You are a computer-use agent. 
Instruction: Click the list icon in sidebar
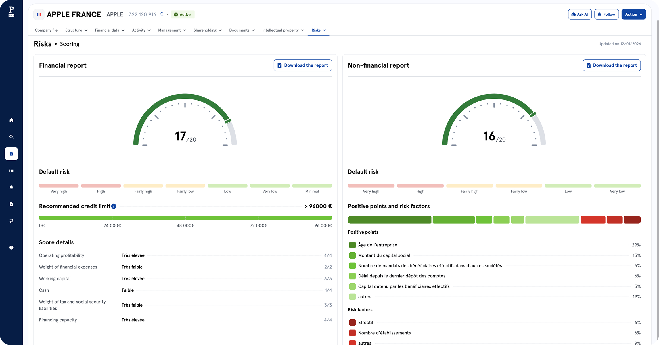click(x=11, y=171)
